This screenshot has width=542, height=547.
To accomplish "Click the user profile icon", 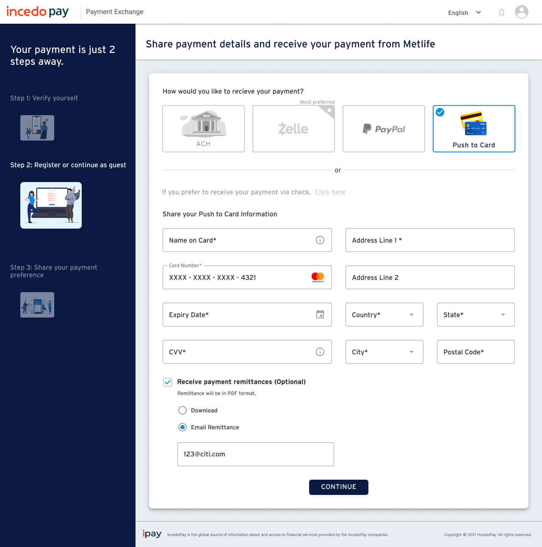I will coord(521,12).
